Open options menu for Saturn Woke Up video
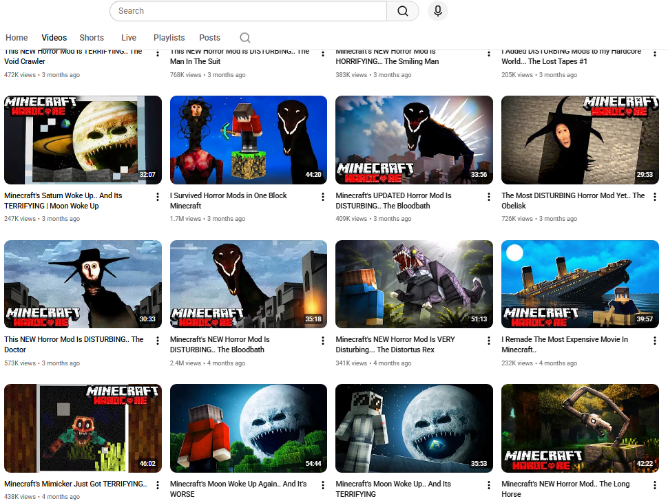Viewport: 668px width, 503px height. click(x=158, y=197)
